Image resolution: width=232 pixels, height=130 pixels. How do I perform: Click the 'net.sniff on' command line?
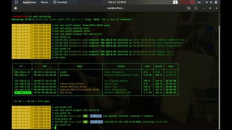click(63, 125)
